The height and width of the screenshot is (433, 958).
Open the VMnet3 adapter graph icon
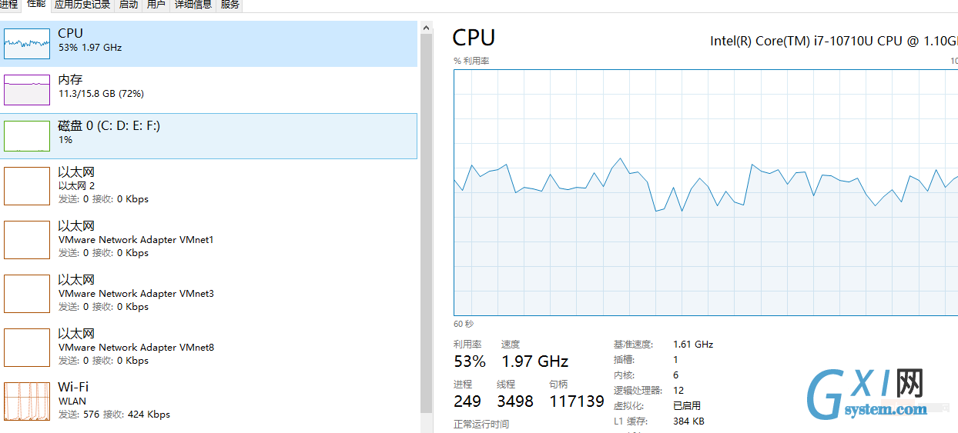click(27, 293)
